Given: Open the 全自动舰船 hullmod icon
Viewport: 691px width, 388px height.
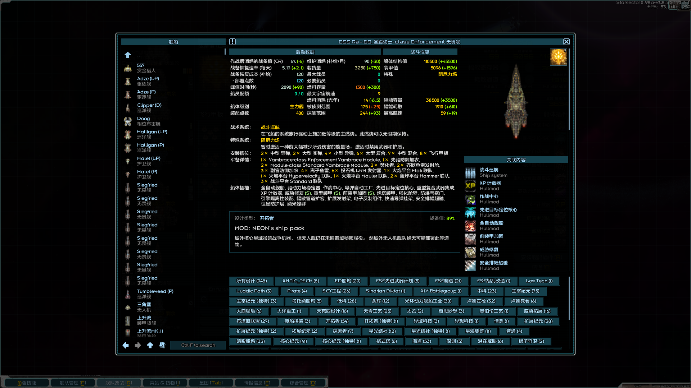Looking at the screenshot, I should click(470, 226).
